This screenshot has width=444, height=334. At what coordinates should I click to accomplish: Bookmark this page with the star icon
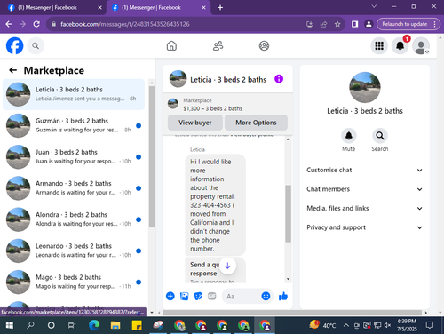click(337, 24)
